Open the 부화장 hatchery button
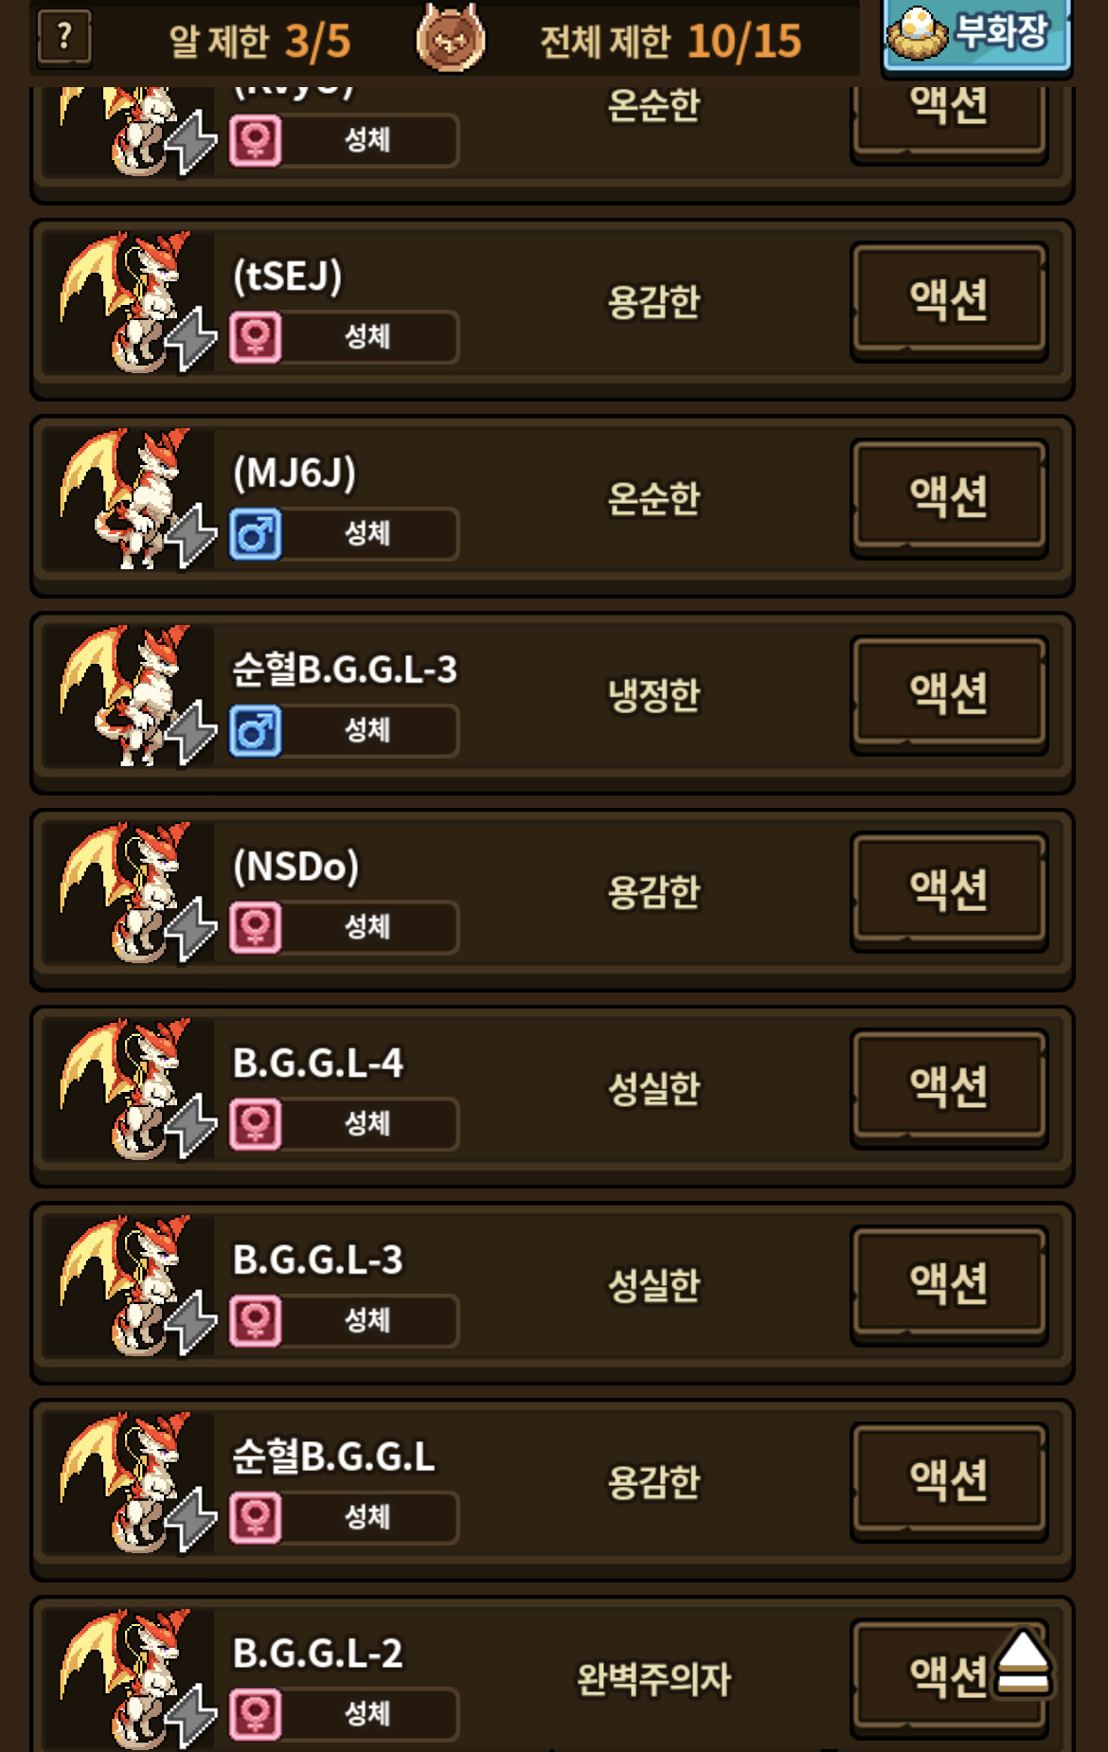This screenshot has width=1108, height=1752. (976, 34)
